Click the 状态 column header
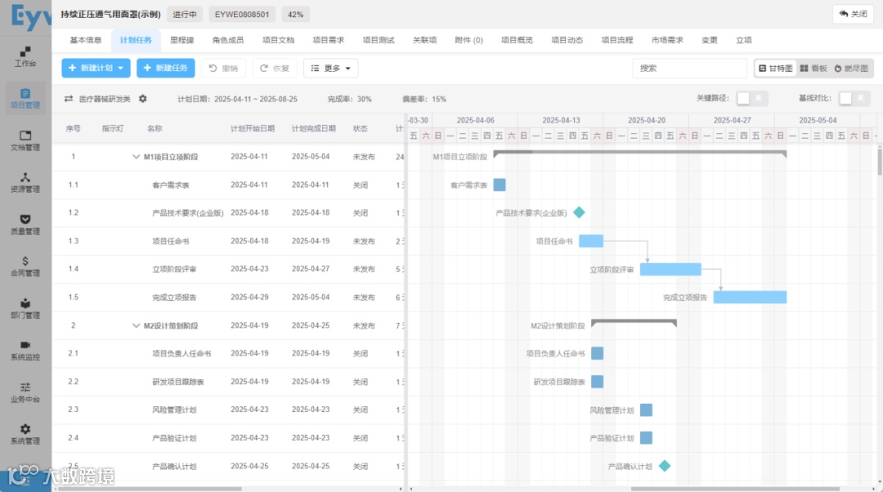This screenshot has width=883, height=492. pos(360,128)
